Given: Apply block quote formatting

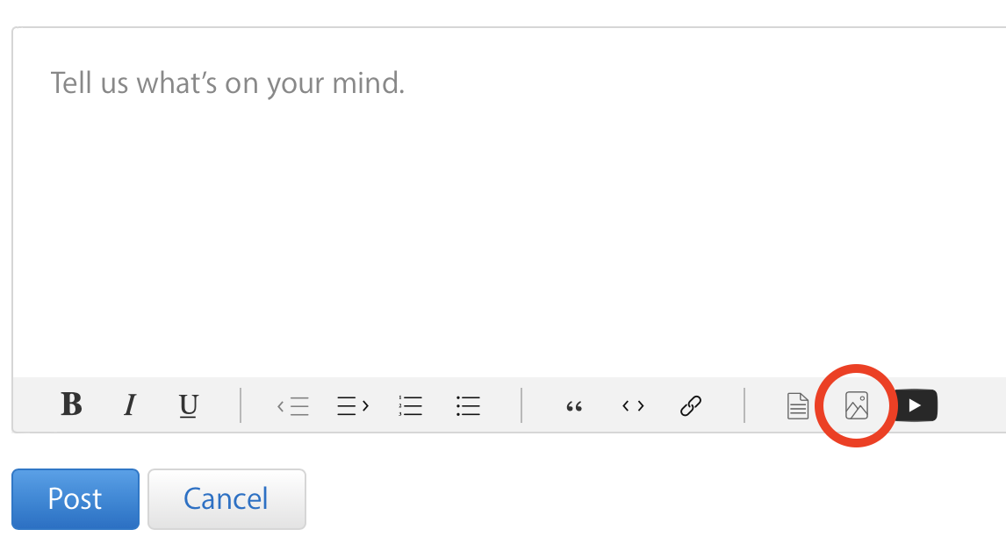Looking at the screenshot, I should [x=575, y=406].
